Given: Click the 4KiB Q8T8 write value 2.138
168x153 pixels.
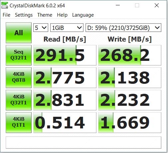Looking at the screenshot, I should 130,77.
